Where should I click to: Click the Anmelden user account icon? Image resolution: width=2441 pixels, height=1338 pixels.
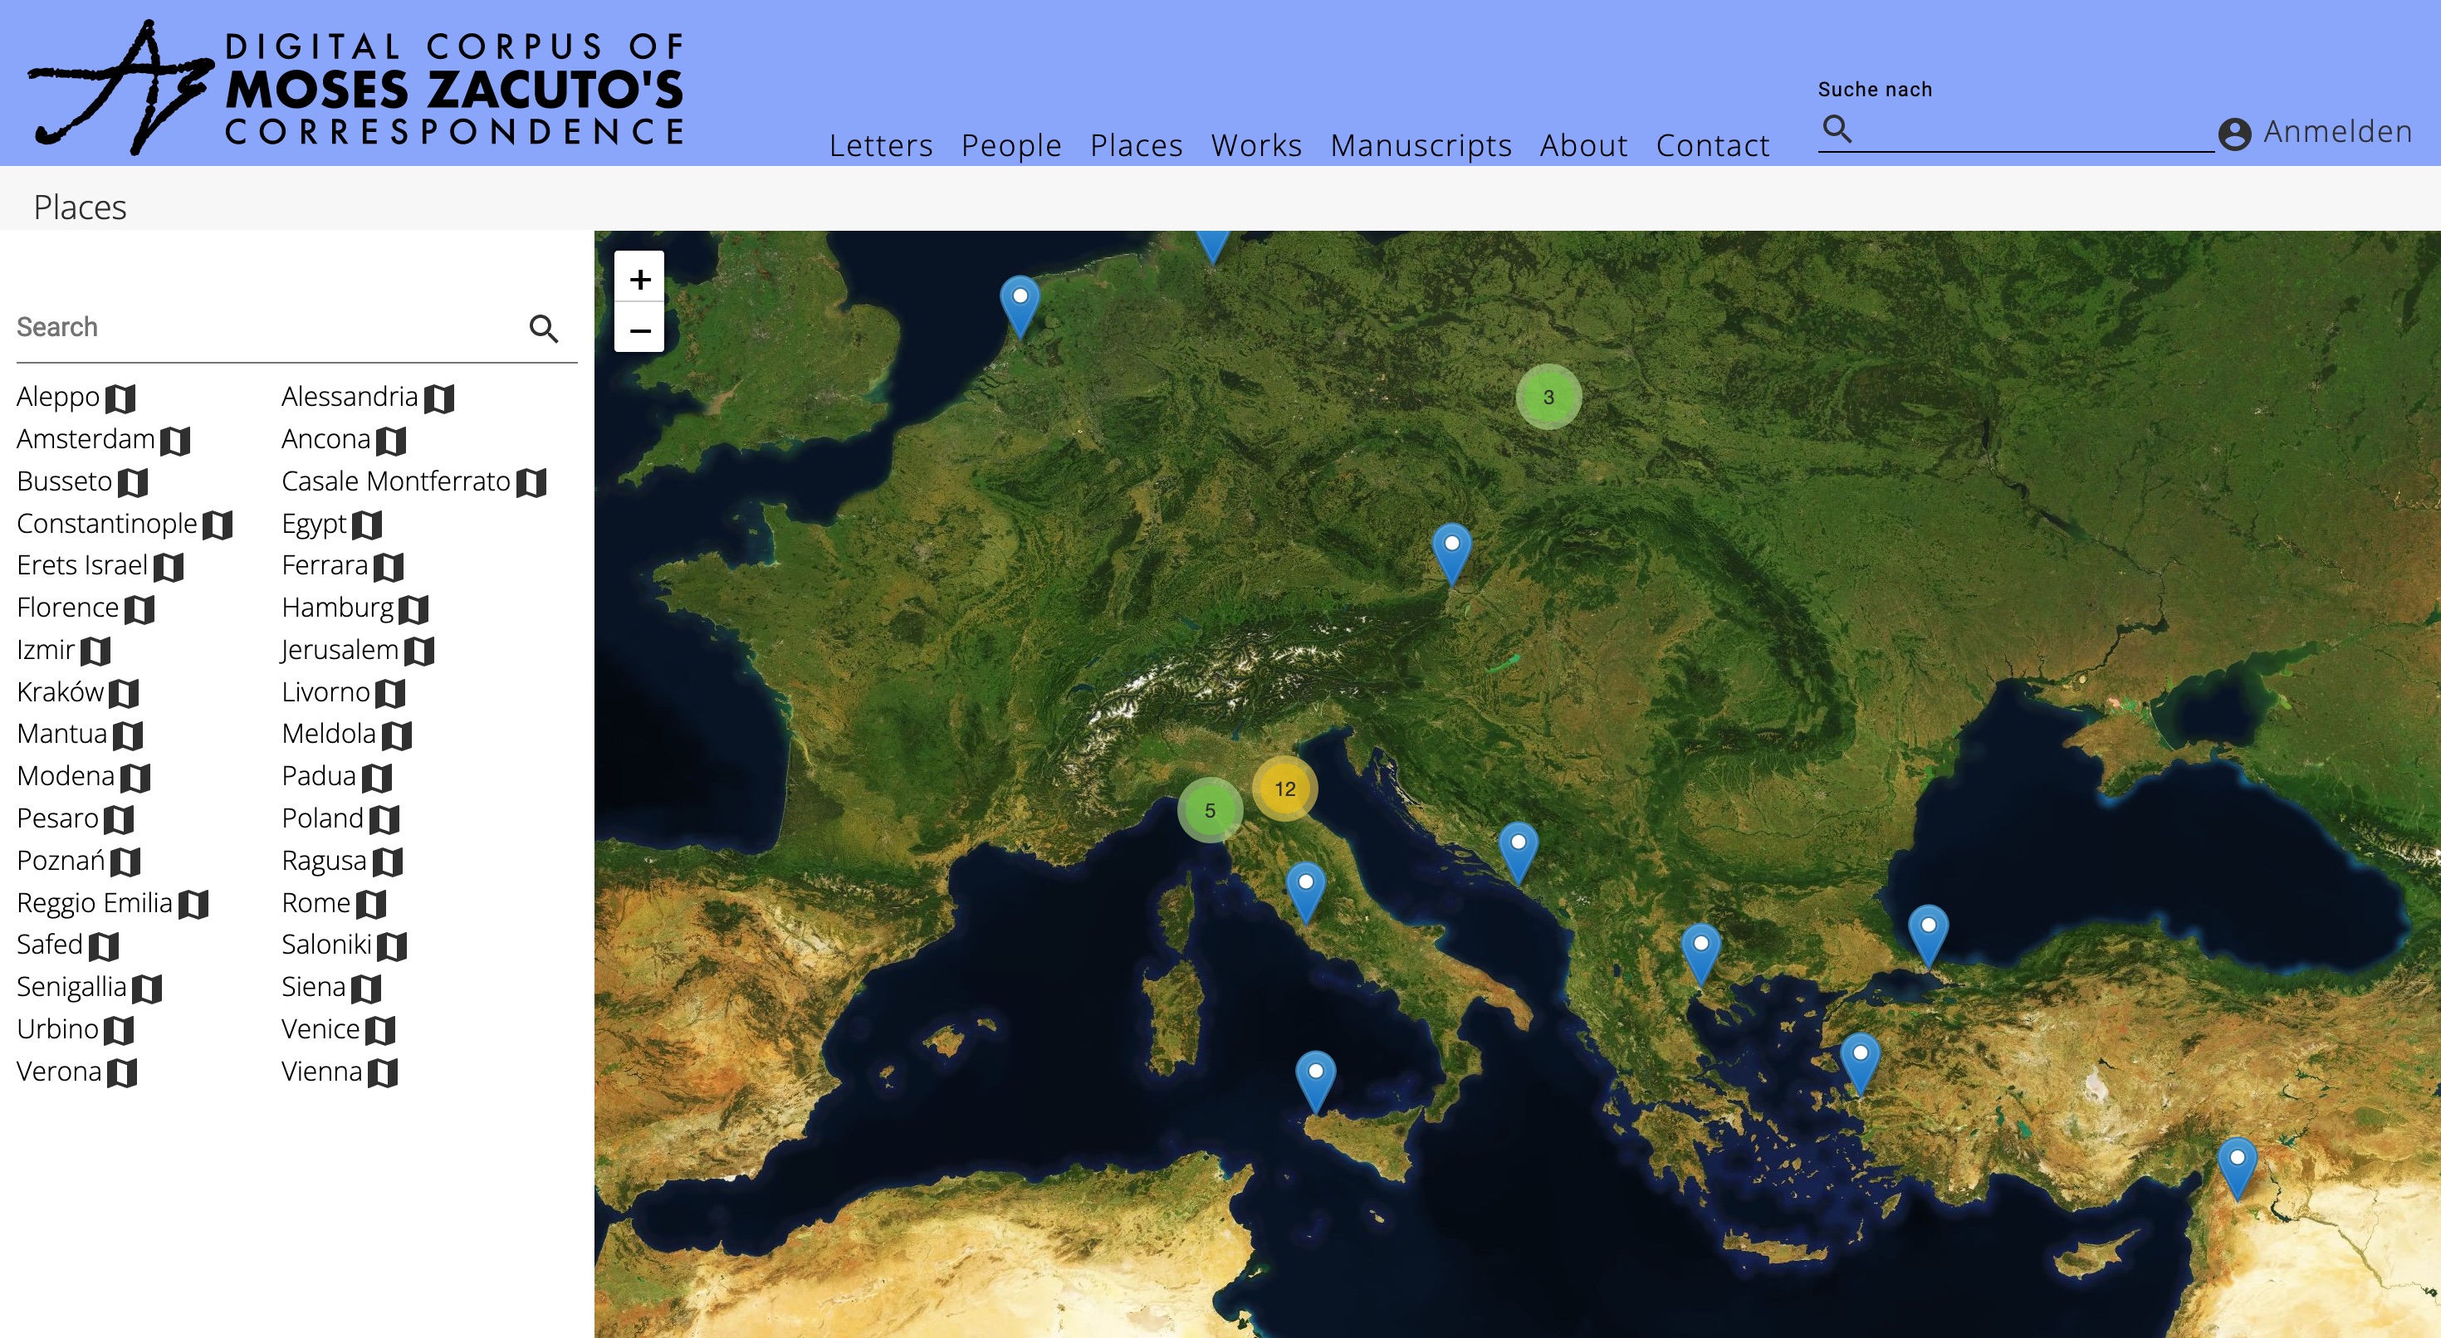pos(2234,134)
